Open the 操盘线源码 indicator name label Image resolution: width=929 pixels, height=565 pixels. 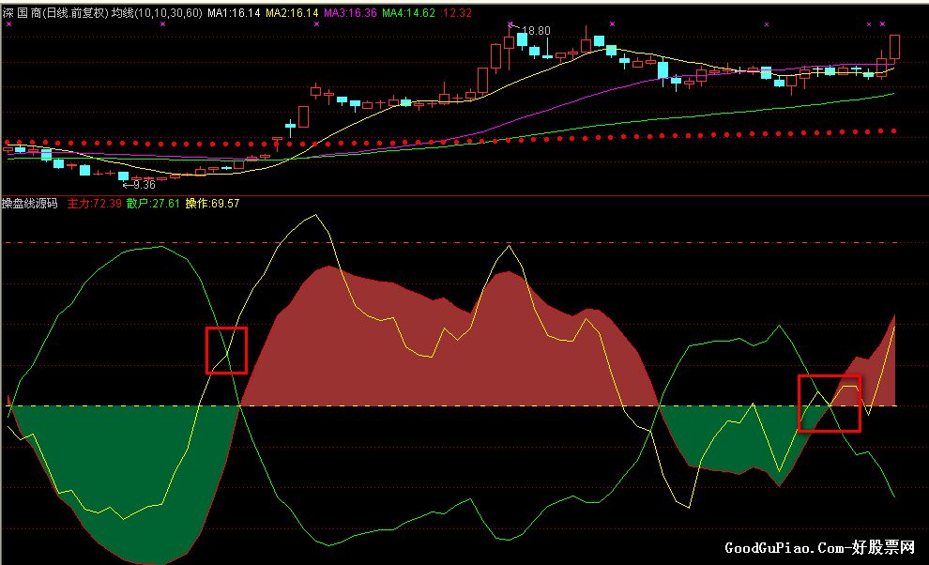[30, 204]
